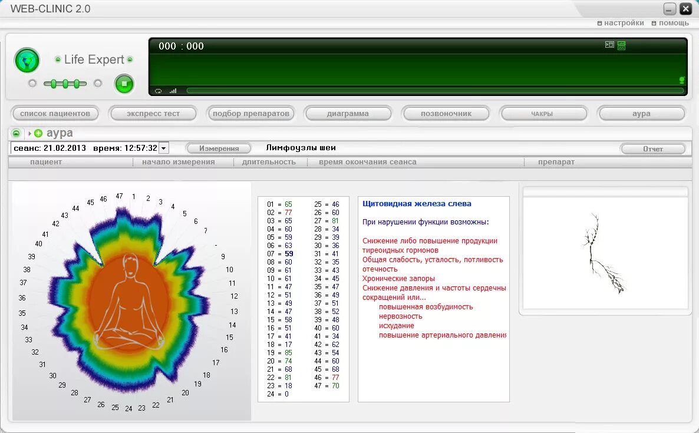Select value row 22 = 81
Image resolution: width=699 pixels, height=433 pixels.
point(279,377)
